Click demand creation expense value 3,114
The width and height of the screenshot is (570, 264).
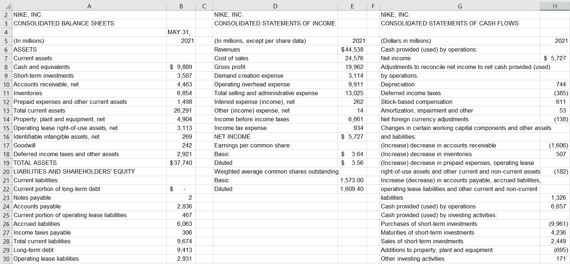(352, 76)
